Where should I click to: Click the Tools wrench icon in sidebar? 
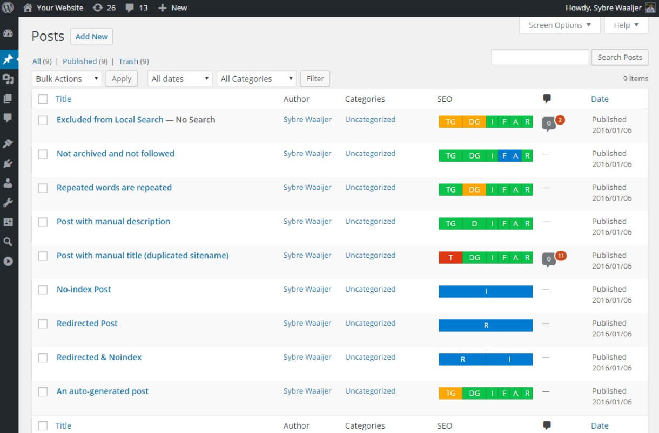coord(8,203)
